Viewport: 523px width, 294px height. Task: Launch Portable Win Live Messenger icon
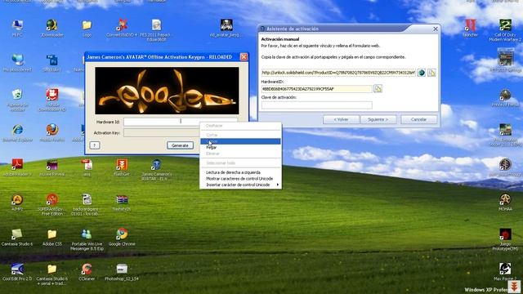pyautogui.click(x=87, y=239)
